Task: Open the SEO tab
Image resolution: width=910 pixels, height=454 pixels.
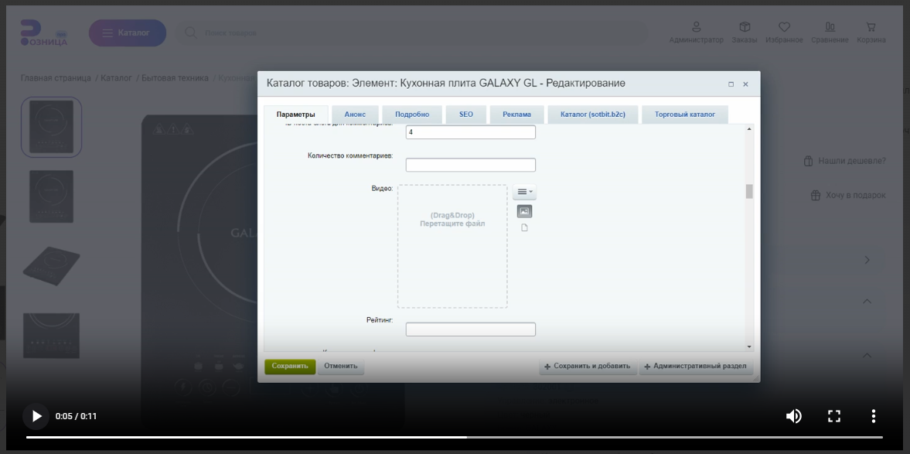Action: tap(466, 114)
